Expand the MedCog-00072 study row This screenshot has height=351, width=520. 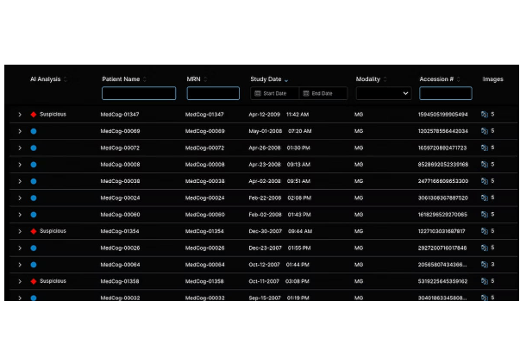tap(19, 147)
